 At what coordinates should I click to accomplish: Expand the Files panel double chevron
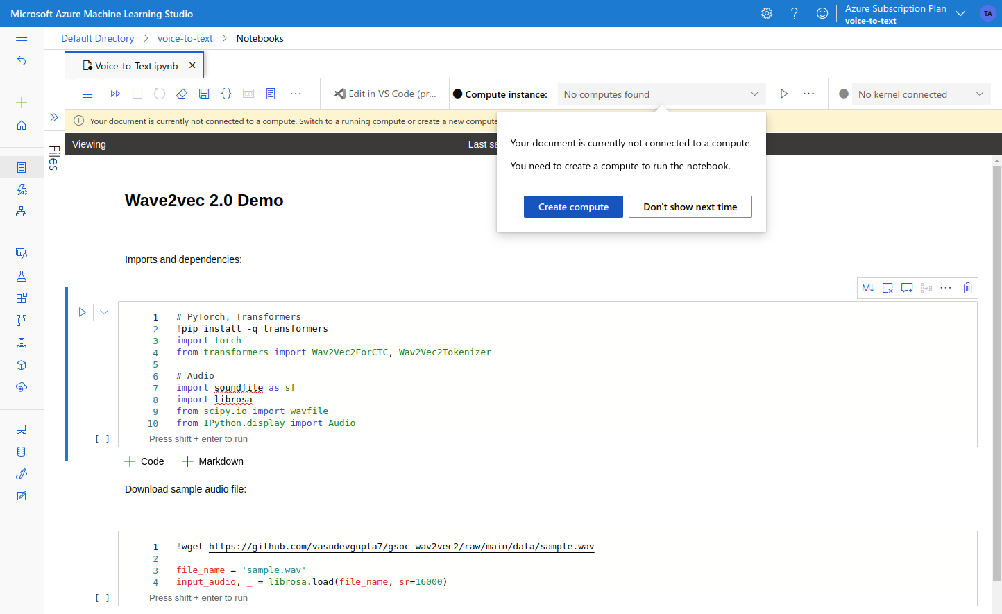54,117
